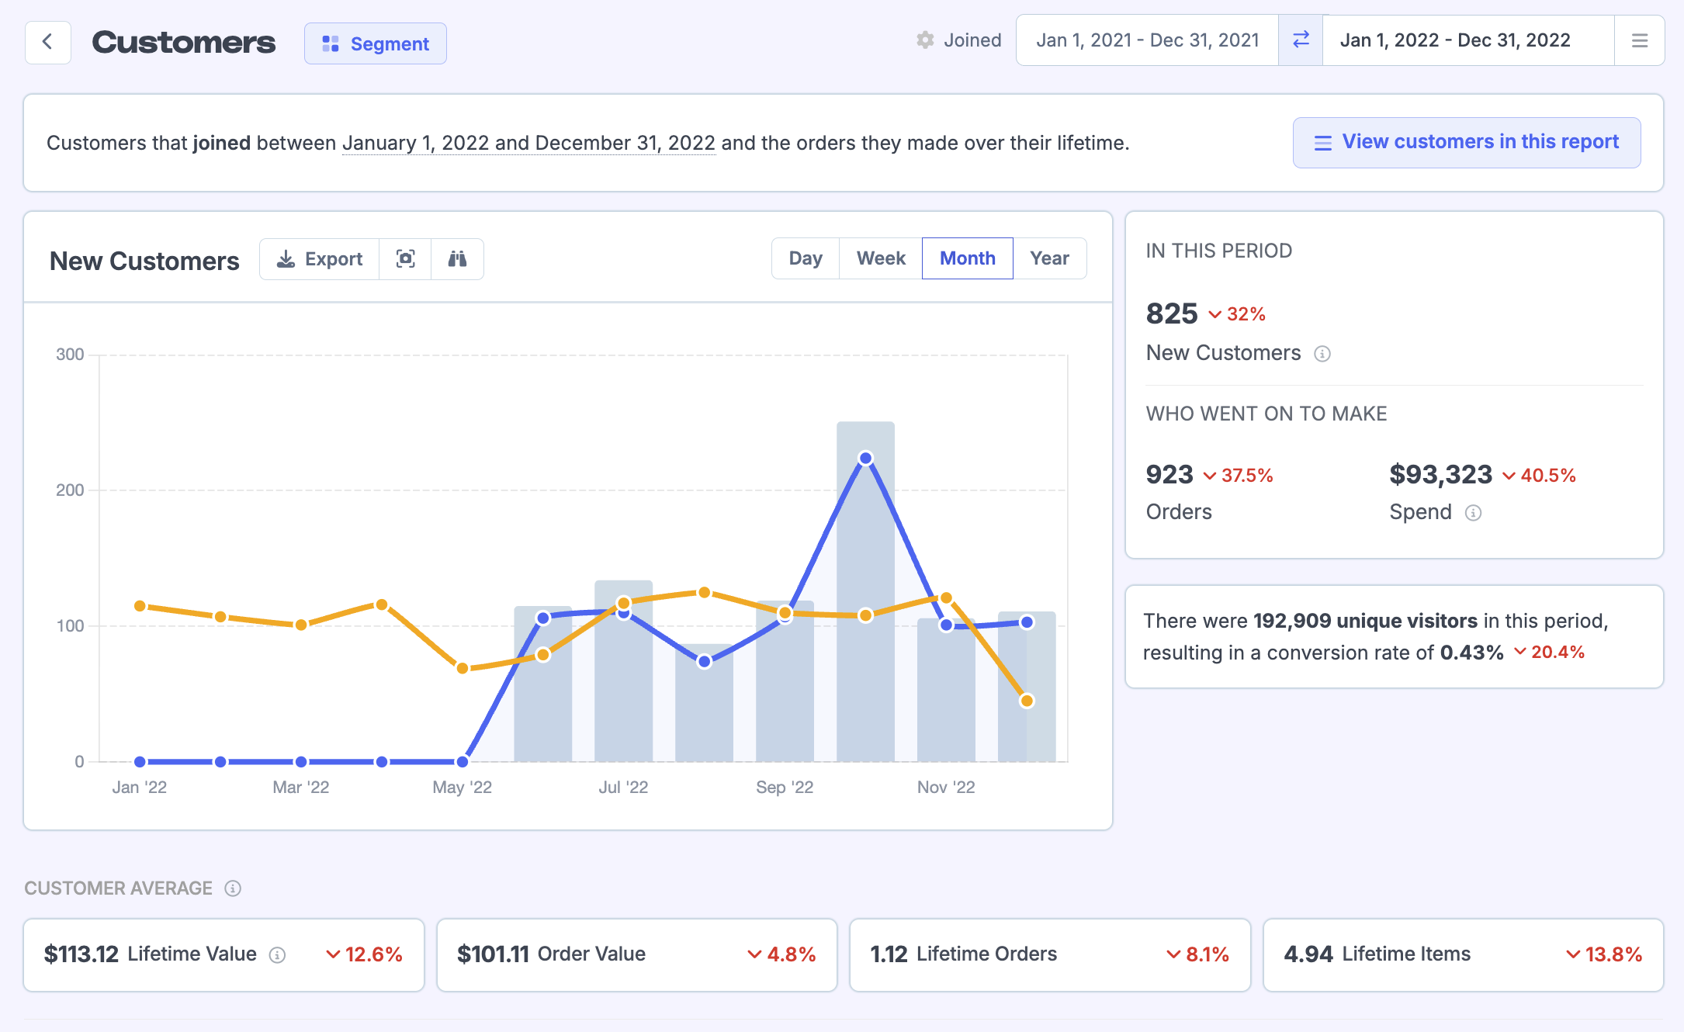The image size is (1684, 1032).
Task: Click the info icon beside Customer Average
Action: [233, 888]
